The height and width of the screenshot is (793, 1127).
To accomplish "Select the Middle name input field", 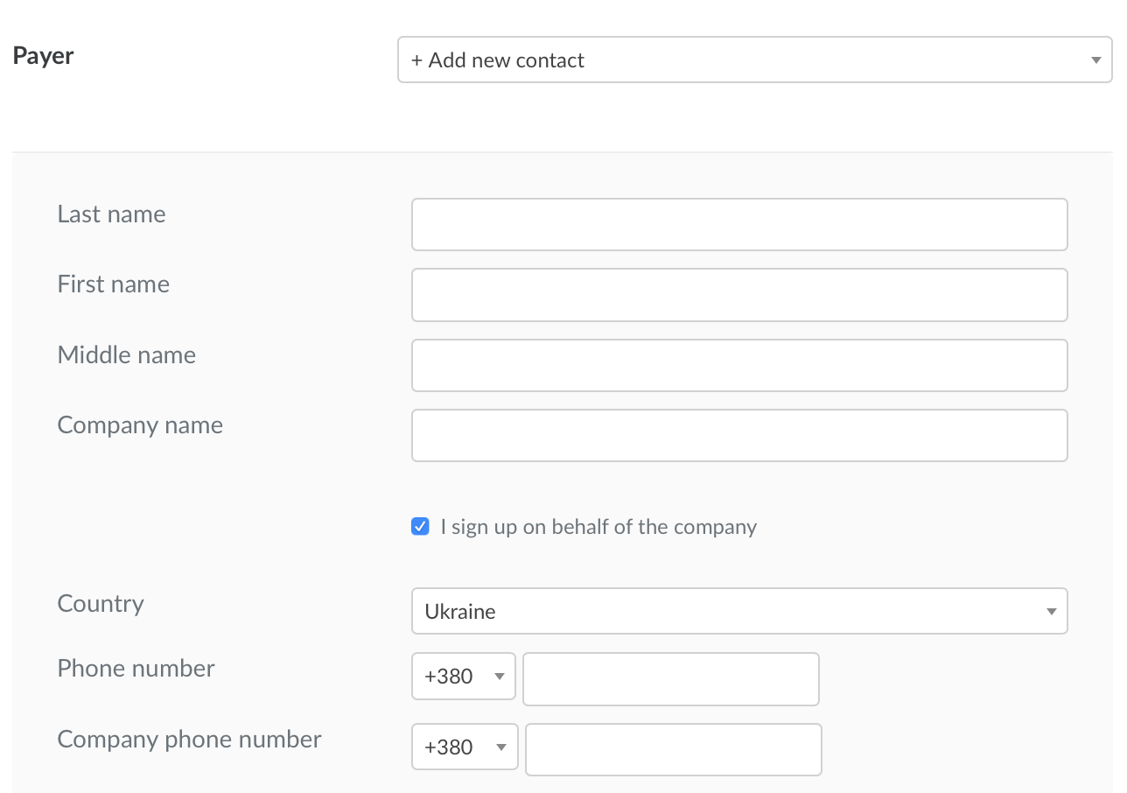I will pos(739,365).
